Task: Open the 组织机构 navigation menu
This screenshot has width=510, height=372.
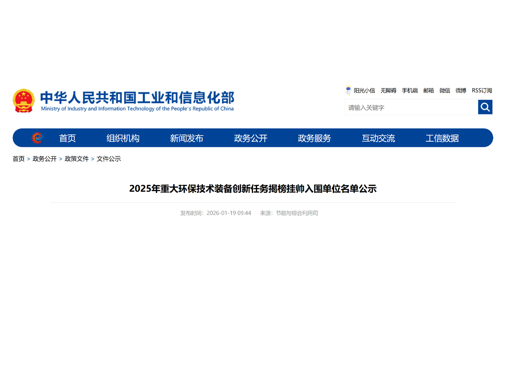Action: 123,138
